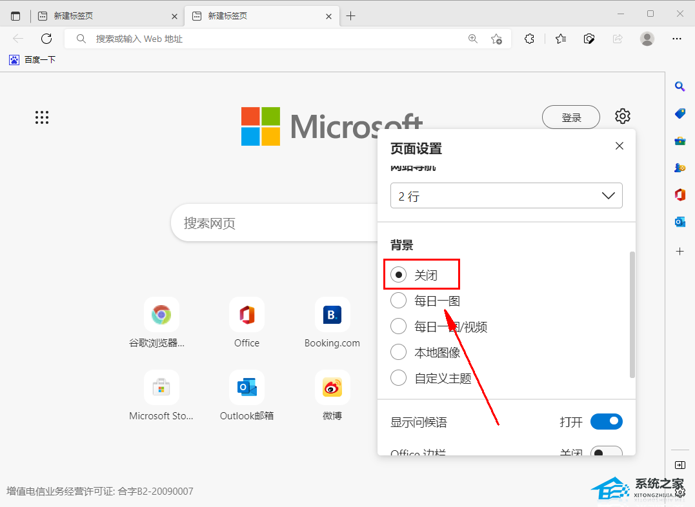695x507 pixels.
Task: Open the user profile avatar menu
Action: tap(647, 39)
